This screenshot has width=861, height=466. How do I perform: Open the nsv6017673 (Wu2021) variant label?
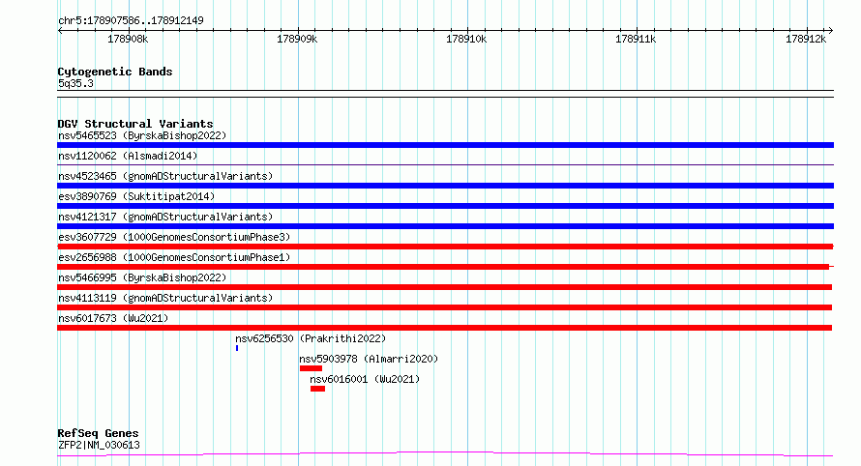[x=113, y=318]
